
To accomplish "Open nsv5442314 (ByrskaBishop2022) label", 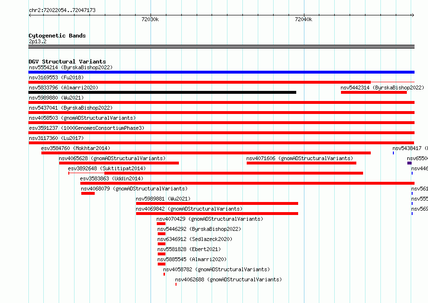I will point(382,88).
